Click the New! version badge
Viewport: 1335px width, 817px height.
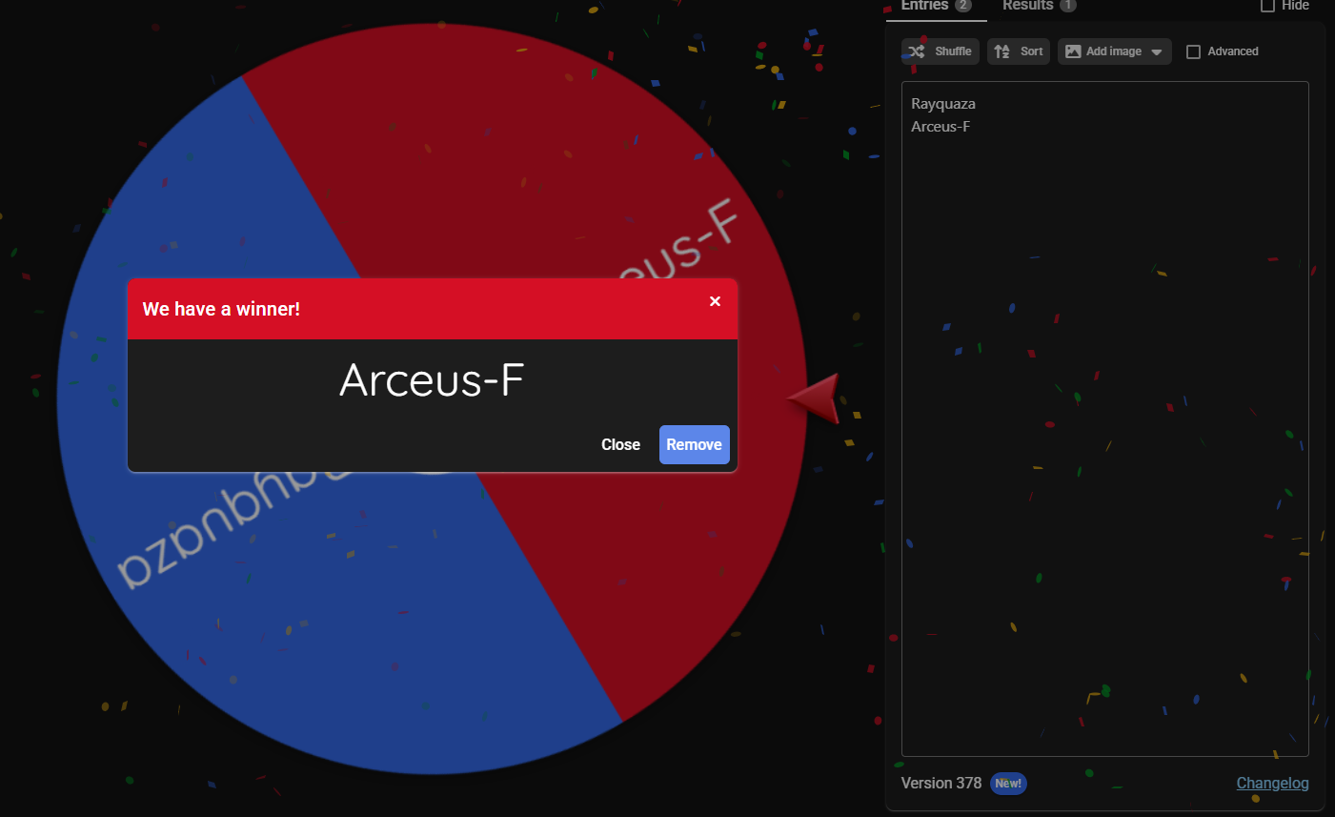point(1008,784)
